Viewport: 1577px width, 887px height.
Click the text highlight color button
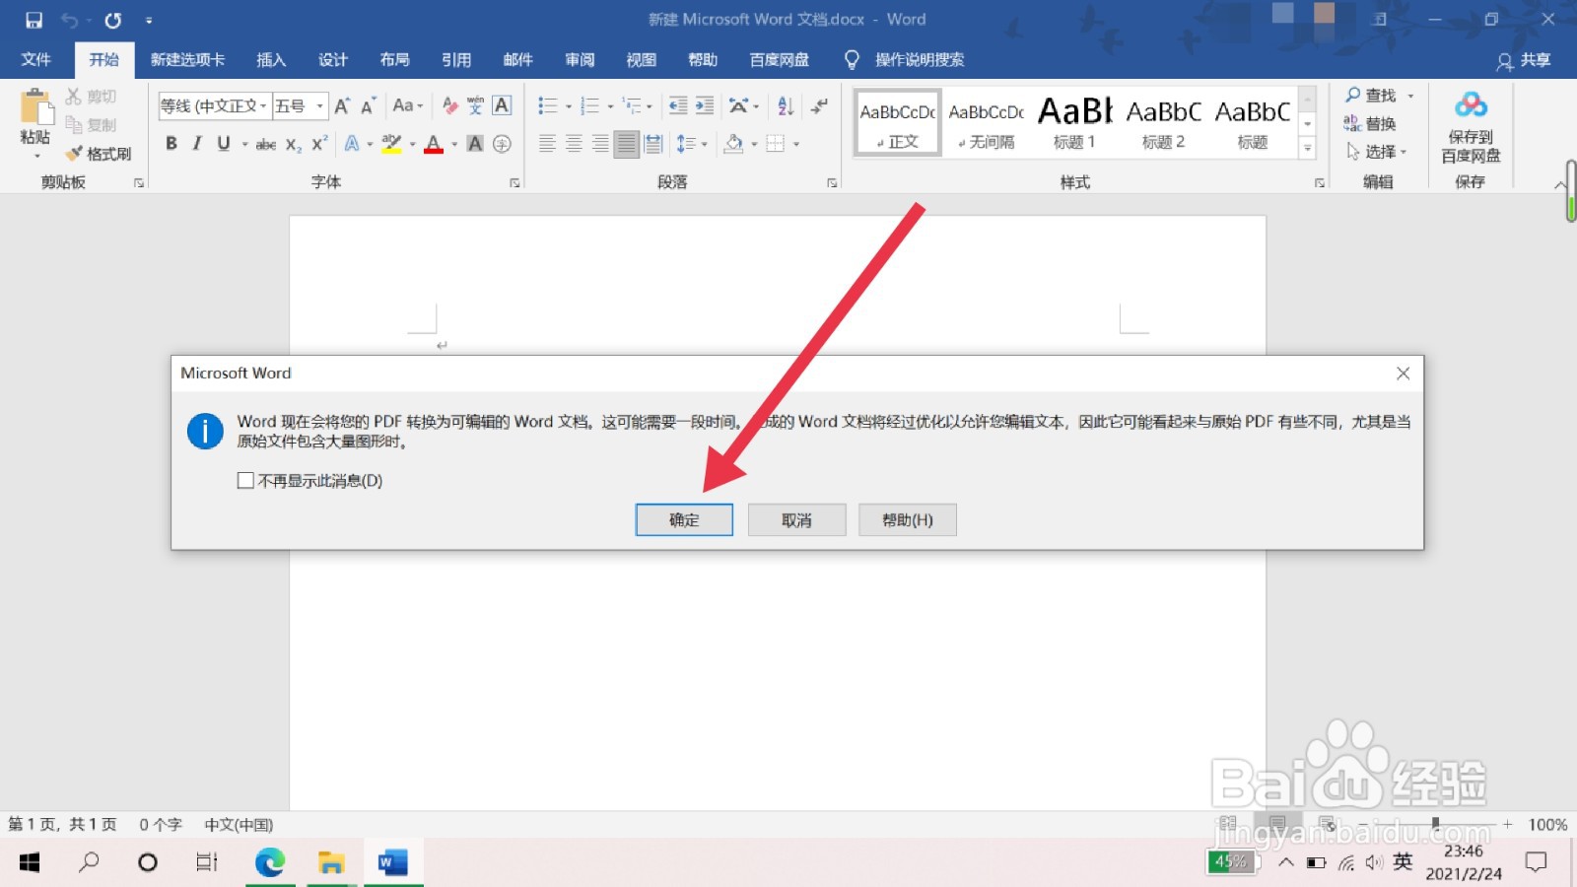pyautogui.click(x=391, y=144)
